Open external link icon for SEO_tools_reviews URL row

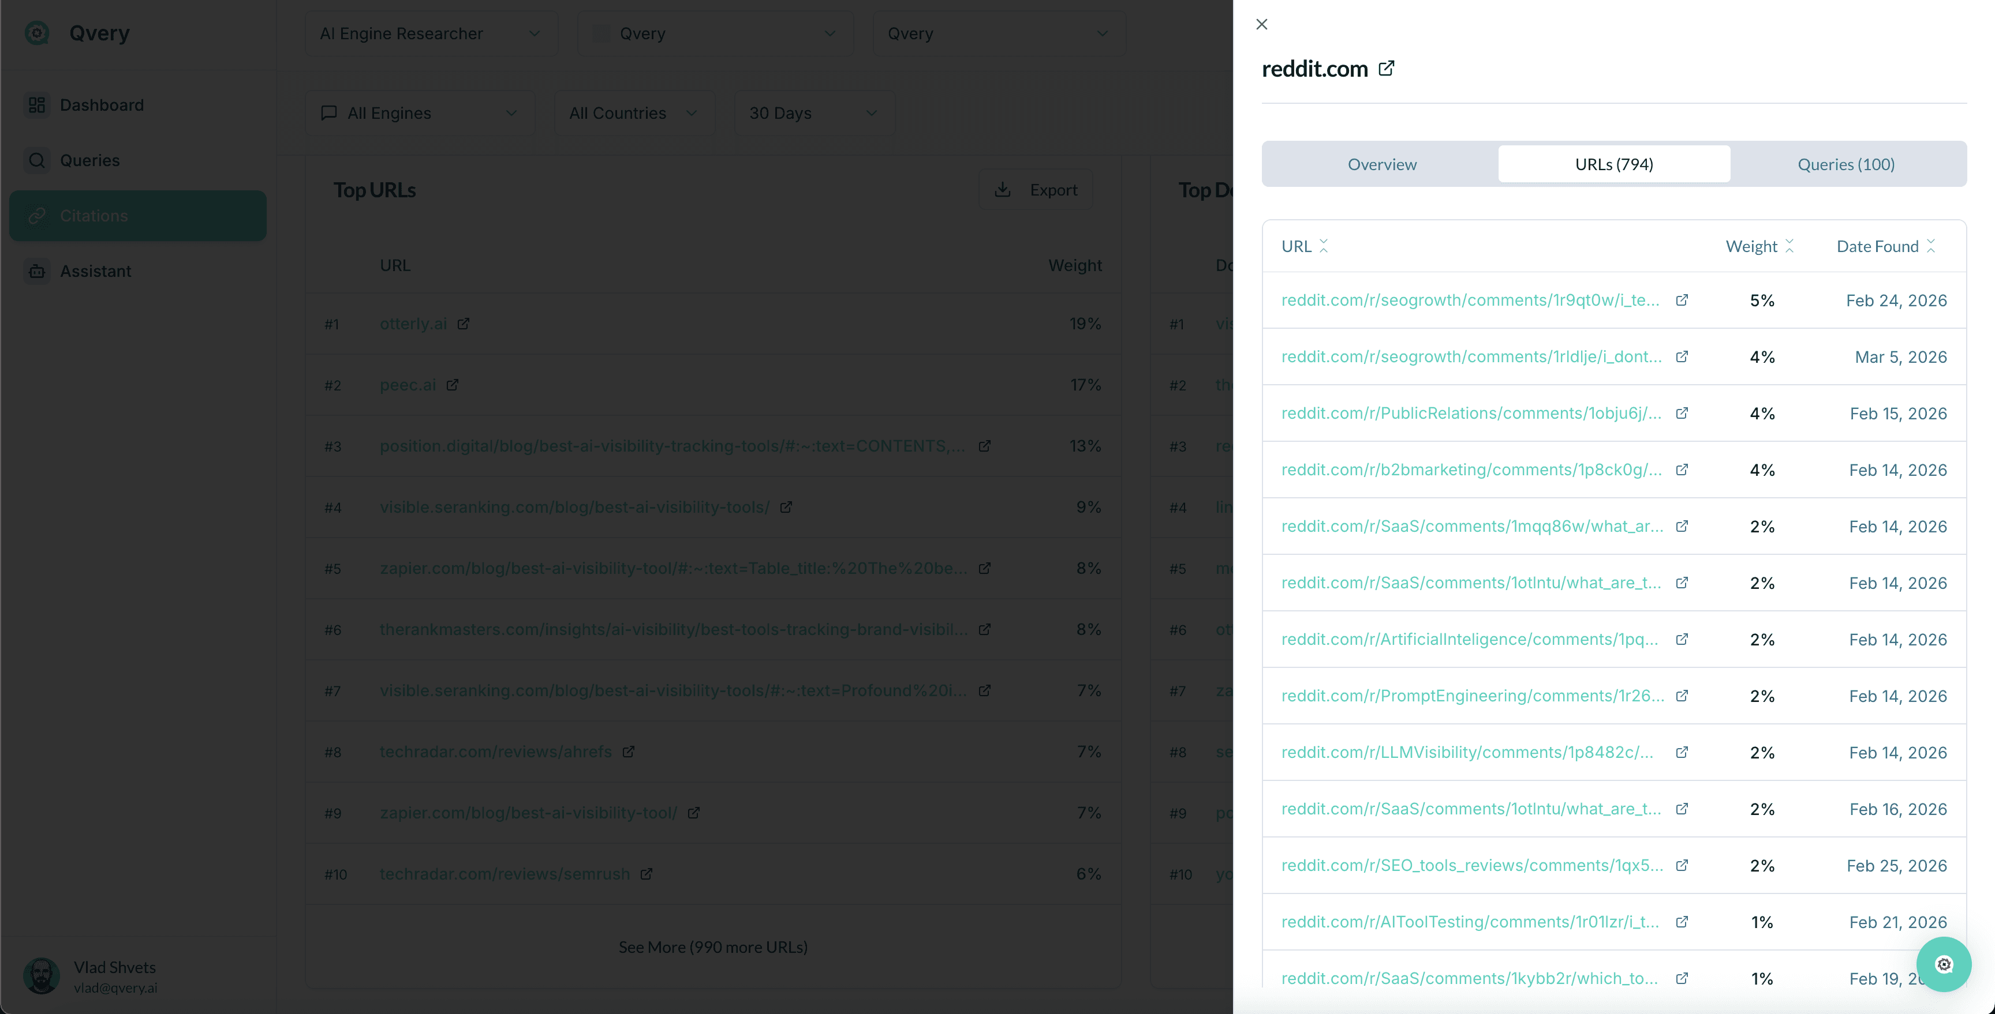1682,865
